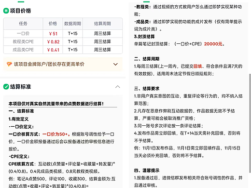Click the 0.4元成品类视频 sentence
Screen dimensions: 251x188
point(46,172)
